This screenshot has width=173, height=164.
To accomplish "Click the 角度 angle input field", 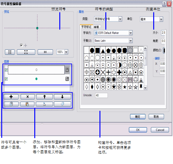I will (x=163, y=41).
